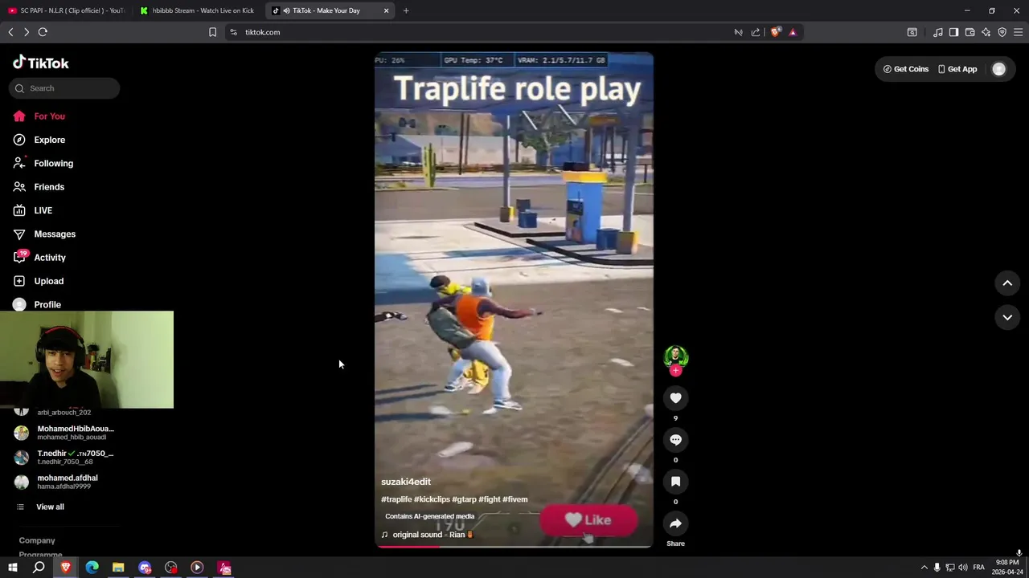Screen dimensions: 1029x578
Task: Open the tab search button
Action: 912,32
